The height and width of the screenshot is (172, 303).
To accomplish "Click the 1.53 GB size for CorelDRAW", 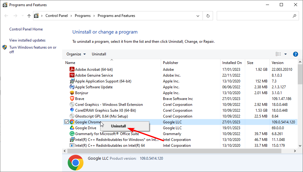I will tap(261, 110).
